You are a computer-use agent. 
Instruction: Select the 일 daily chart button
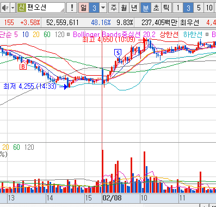point(84,8)
